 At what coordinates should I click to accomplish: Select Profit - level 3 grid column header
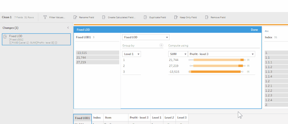tap(139, 118)
